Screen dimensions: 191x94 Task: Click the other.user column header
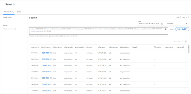click(x=101, y=47)
